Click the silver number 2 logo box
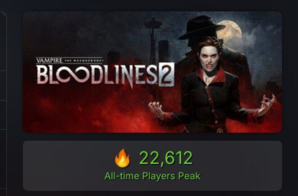Viewport: 298px width, 196px height. click(x=166, y=74)
